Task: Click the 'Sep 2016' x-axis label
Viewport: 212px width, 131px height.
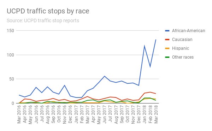Action: pyautogui.click(x=53, y=114)
